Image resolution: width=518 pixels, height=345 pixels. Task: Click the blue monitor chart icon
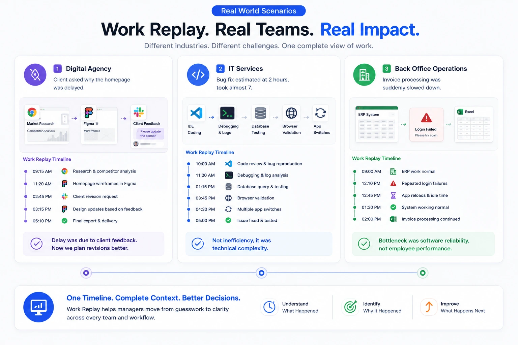(38, 307)
